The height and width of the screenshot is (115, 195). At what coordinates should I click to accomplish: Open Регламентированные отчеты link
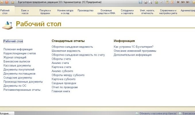22,90
